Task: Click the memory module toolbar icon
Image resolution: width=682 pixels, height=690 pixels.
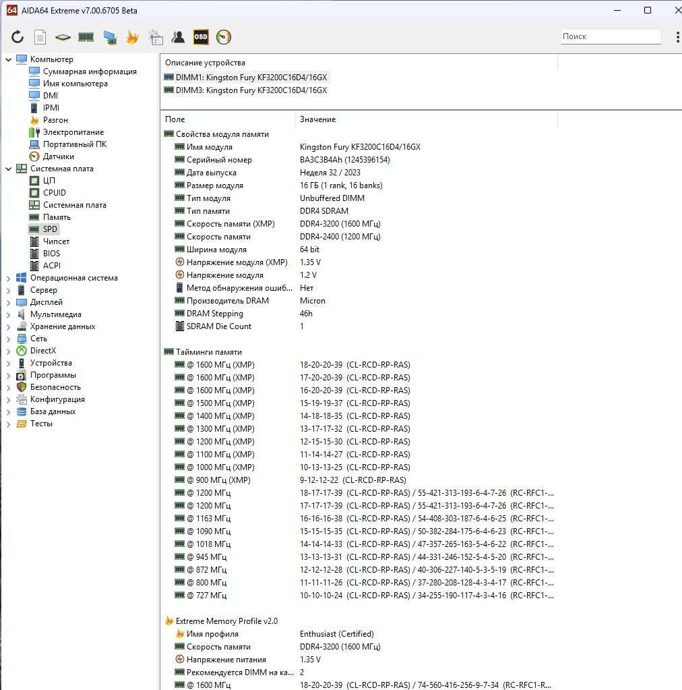Action: [x=86, y=37]
